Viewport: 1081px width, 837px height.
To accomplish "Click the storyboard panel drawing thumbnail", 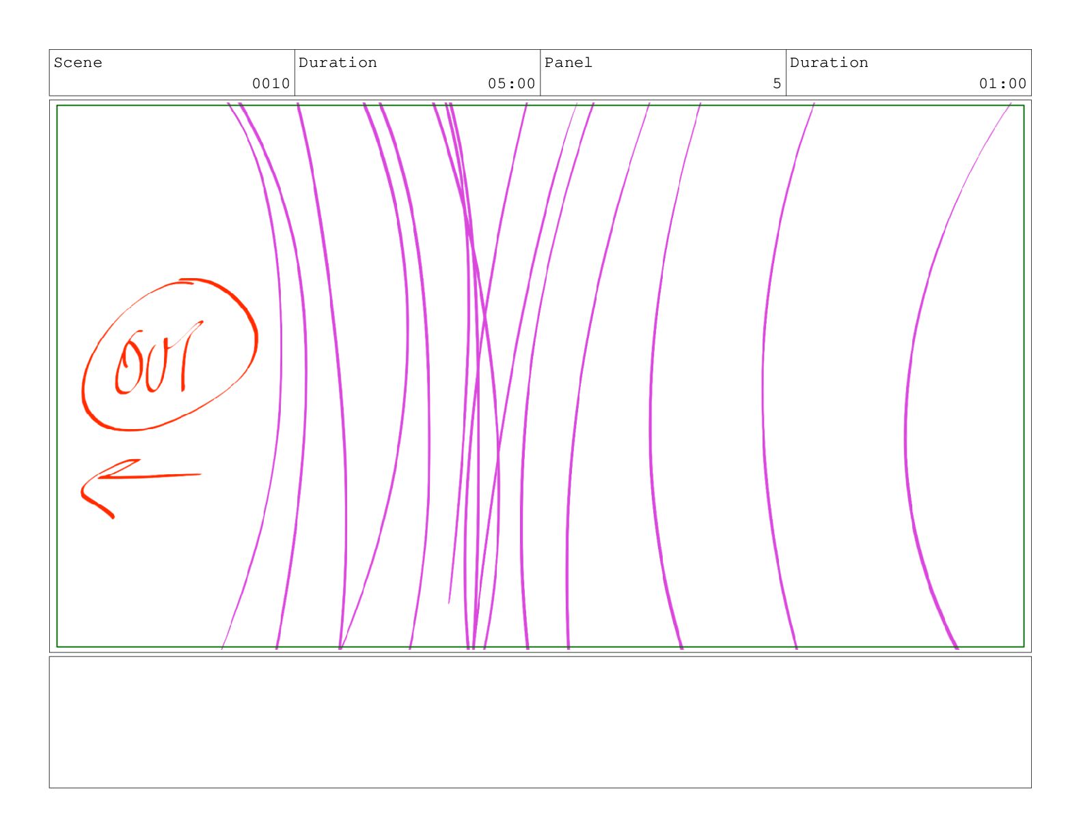I will tap(540, 376).
